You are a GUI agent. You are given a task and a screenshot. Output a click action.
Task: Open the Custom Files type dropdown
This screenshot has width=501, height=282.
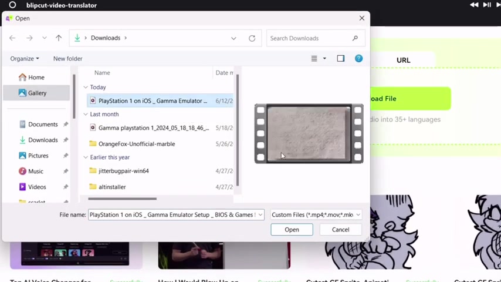click(x=316, y=215)
